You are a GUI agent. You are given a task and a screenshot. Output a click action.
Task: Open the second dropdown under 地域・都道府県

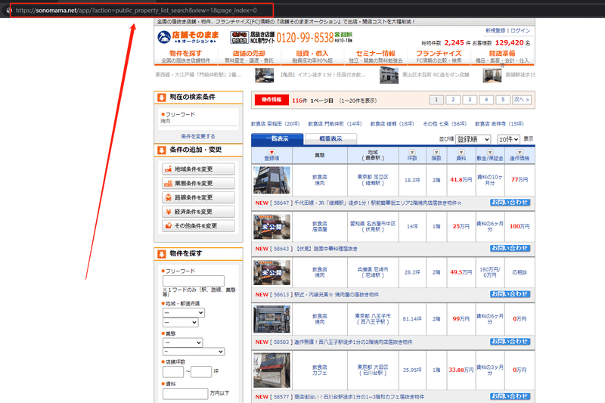181,322
